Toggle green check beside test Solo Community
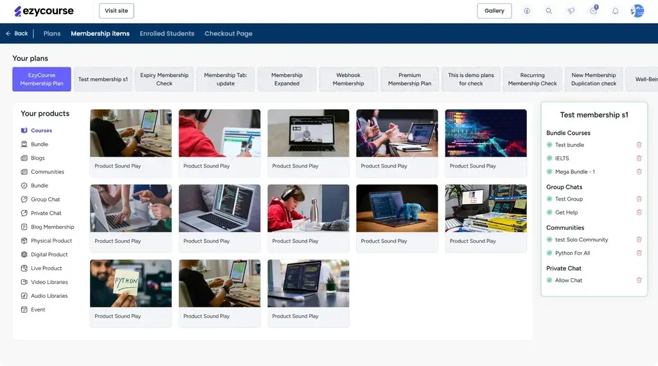 tap(549, 240)
